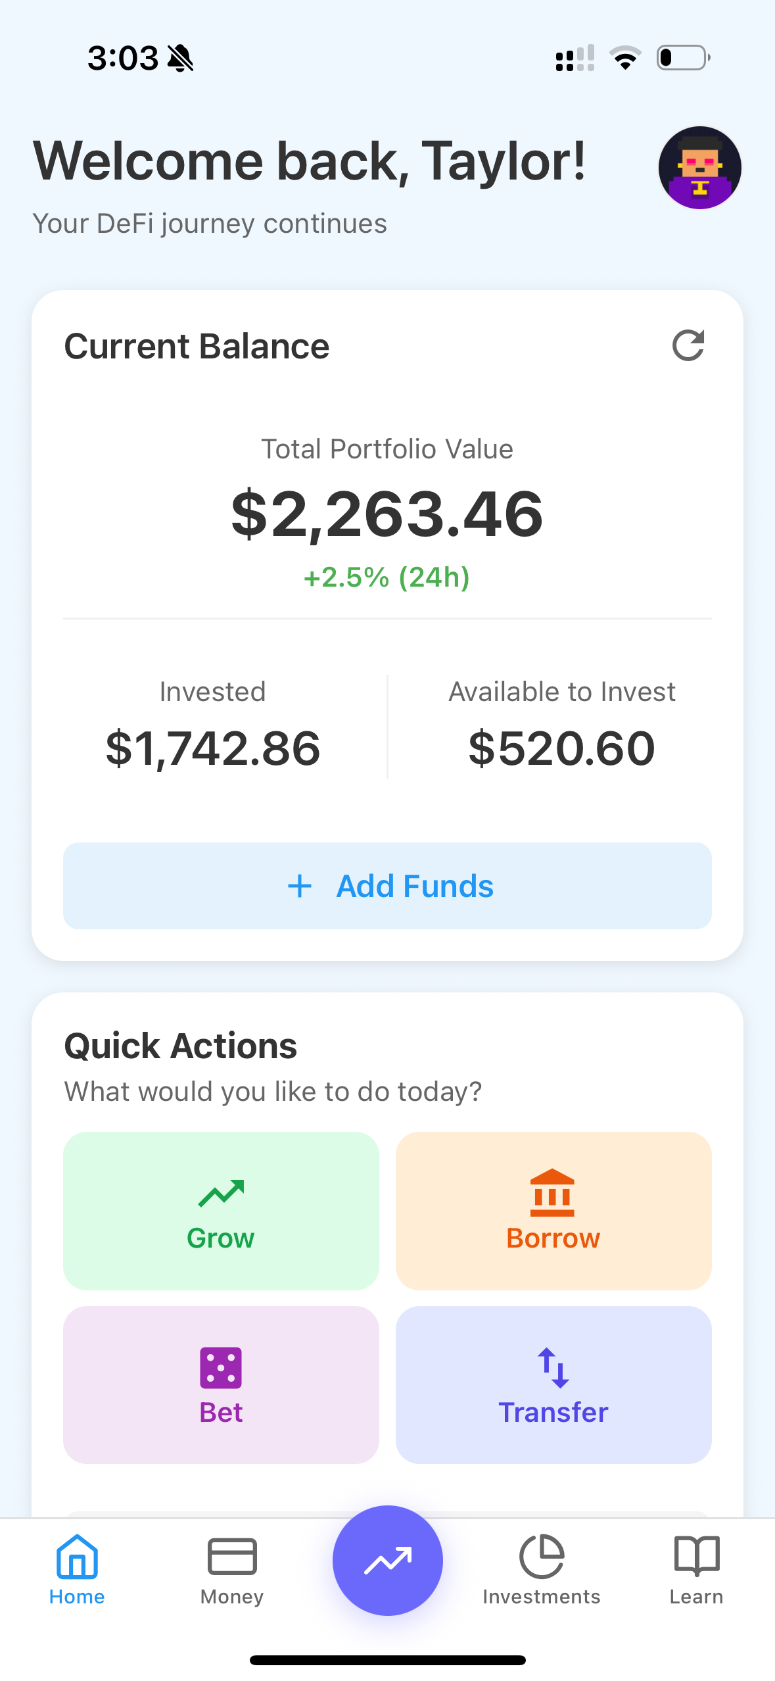Open the Learn tab

tap(696, 1569)
